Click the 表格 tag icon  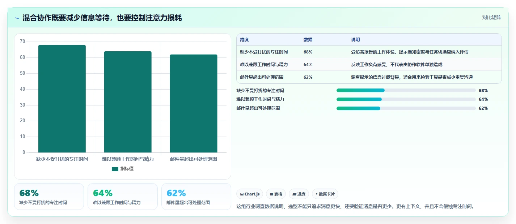coord(271,194)
